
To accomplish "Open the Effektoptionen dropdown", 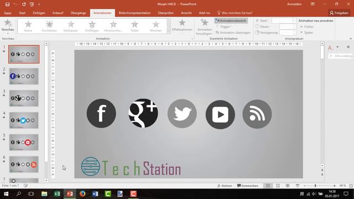I will (x=182, y=27).
